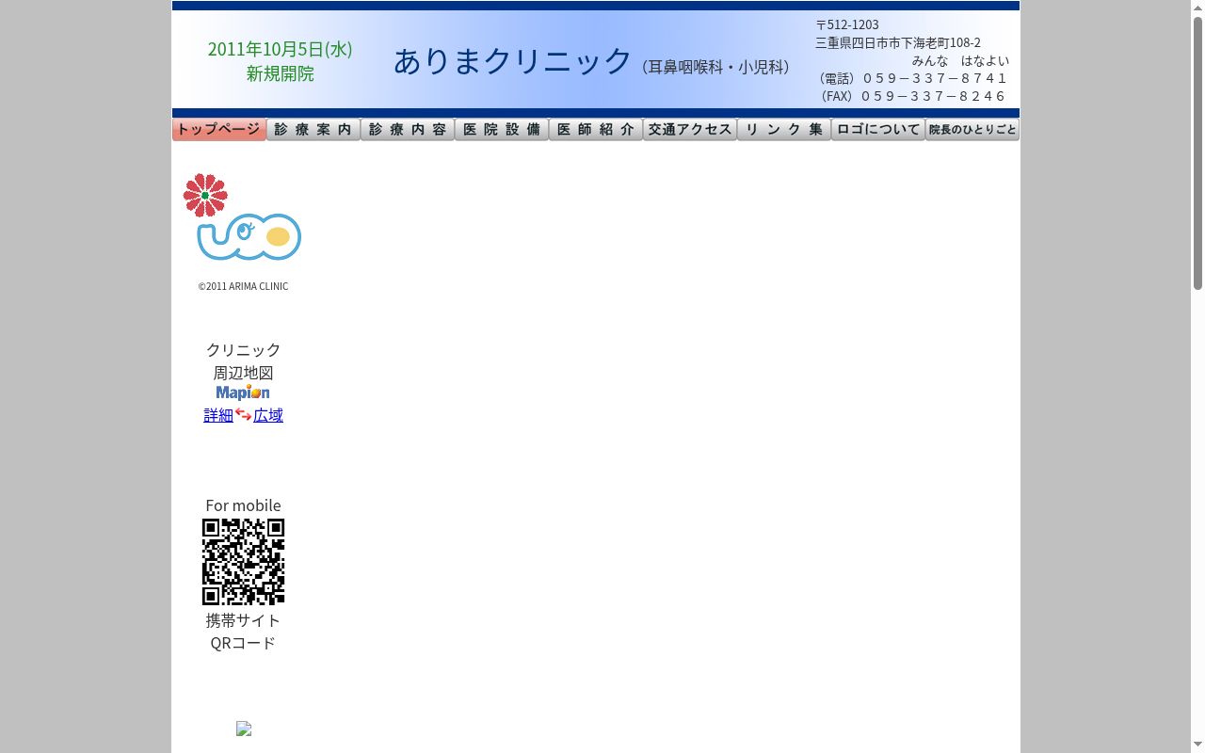Click the For mobile label
The width and height of the screenshot is (1205, 753).
point(243,505)
